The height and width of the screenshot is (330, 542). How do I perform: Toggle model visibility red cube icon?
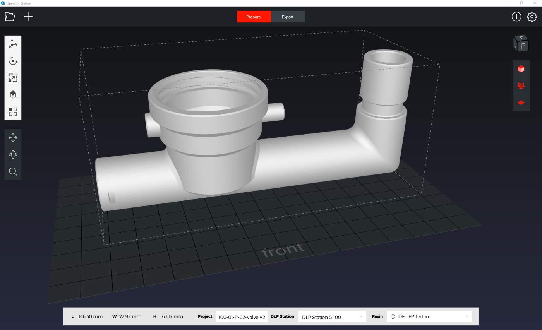coord(521,69)
